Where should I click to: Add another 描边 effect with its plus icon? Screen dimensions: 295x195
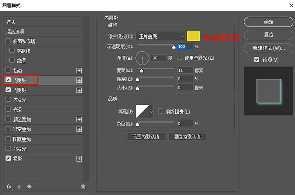[x=79, y=70]
